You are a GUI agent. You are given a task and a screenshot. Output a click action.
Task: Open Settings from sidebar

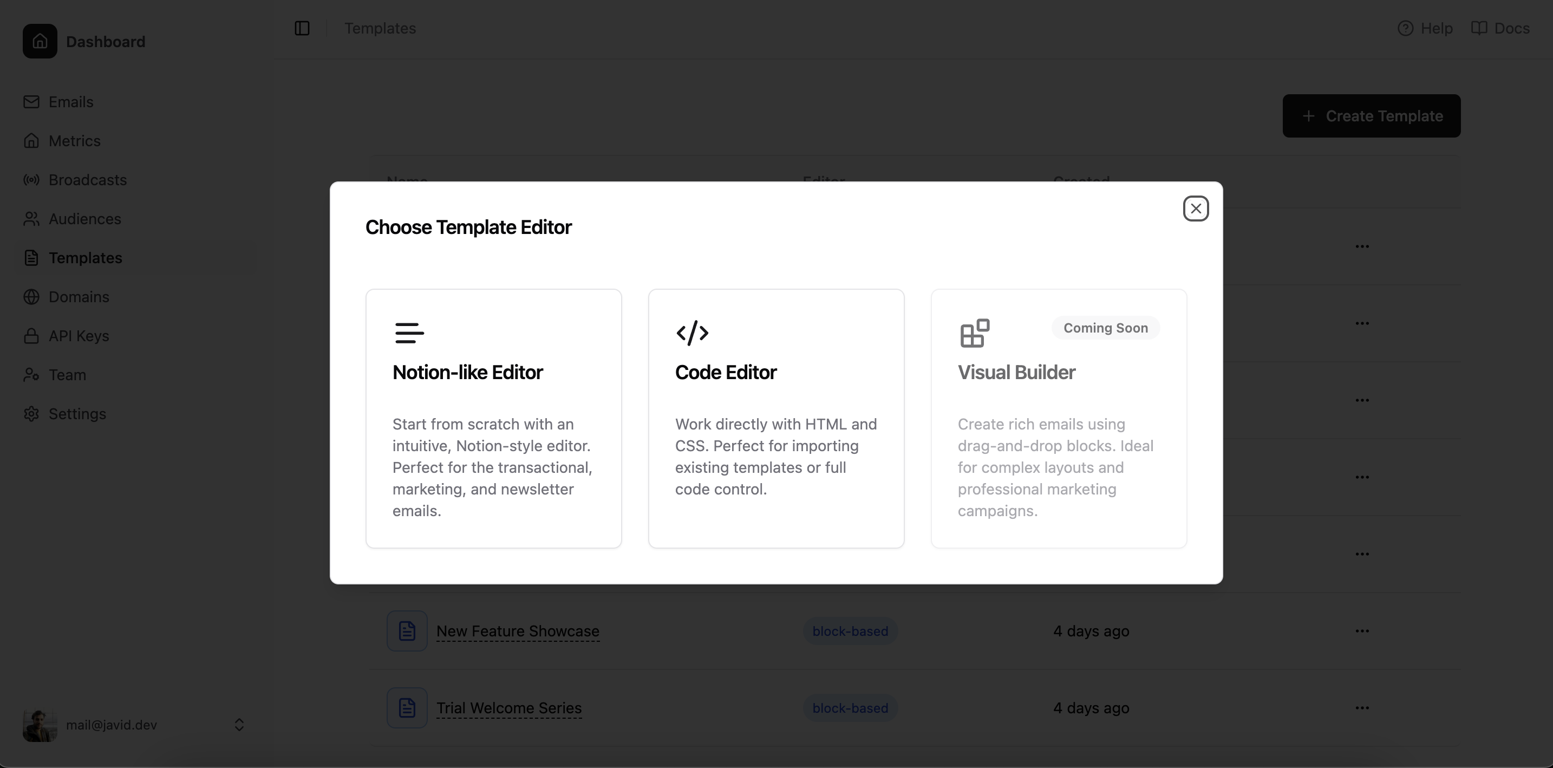[x=77, y=414]
